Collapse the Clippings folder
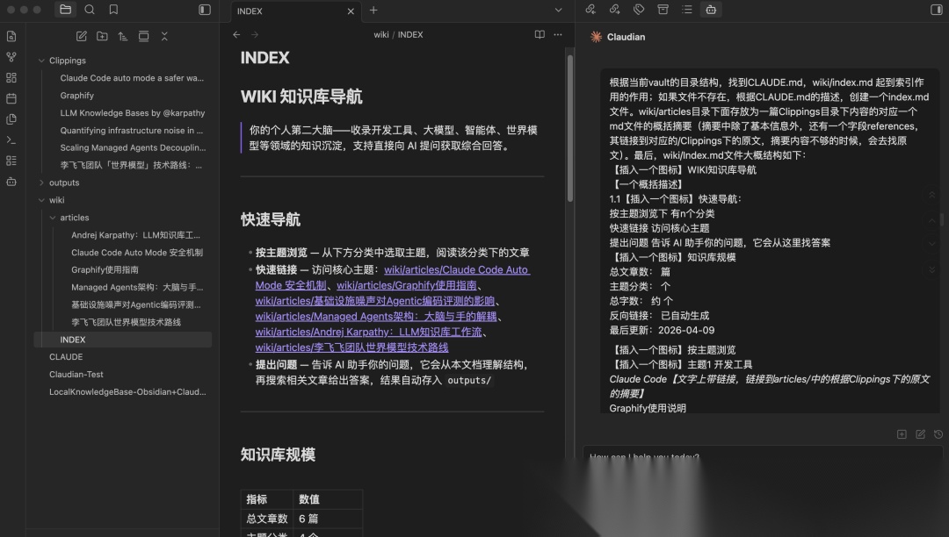The image size is (949, 537). pos(41,61)
